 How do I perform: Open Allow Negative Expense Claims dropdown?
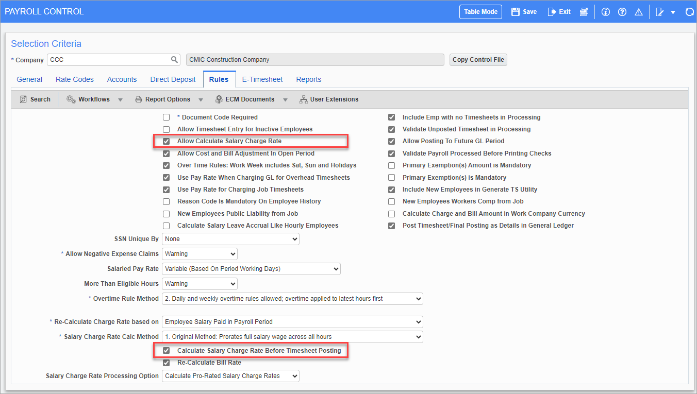click(200, 254)
